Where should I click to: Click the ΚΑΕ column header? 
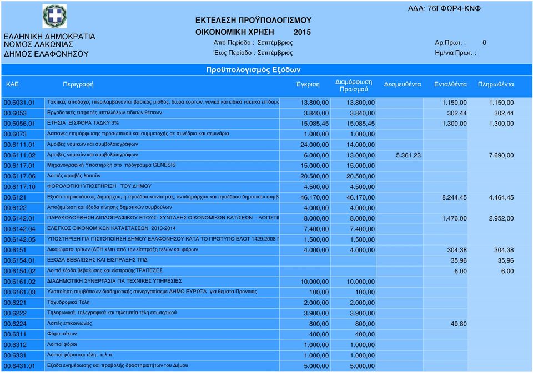(x=12, y=84)
